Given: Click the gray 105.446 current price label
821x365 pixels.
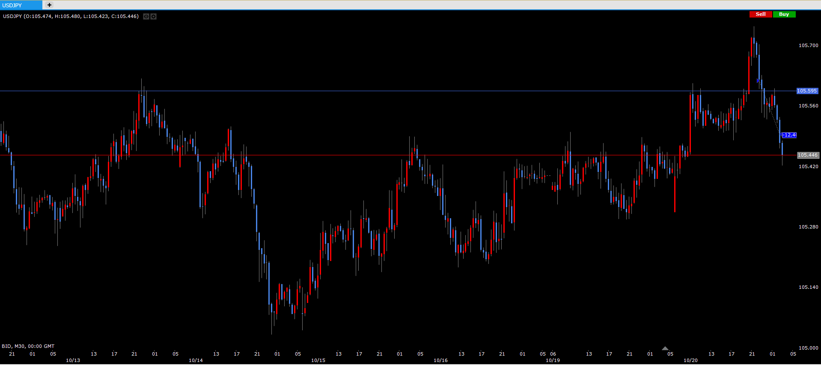Looking at the screenshot, I should click(807, 155).
